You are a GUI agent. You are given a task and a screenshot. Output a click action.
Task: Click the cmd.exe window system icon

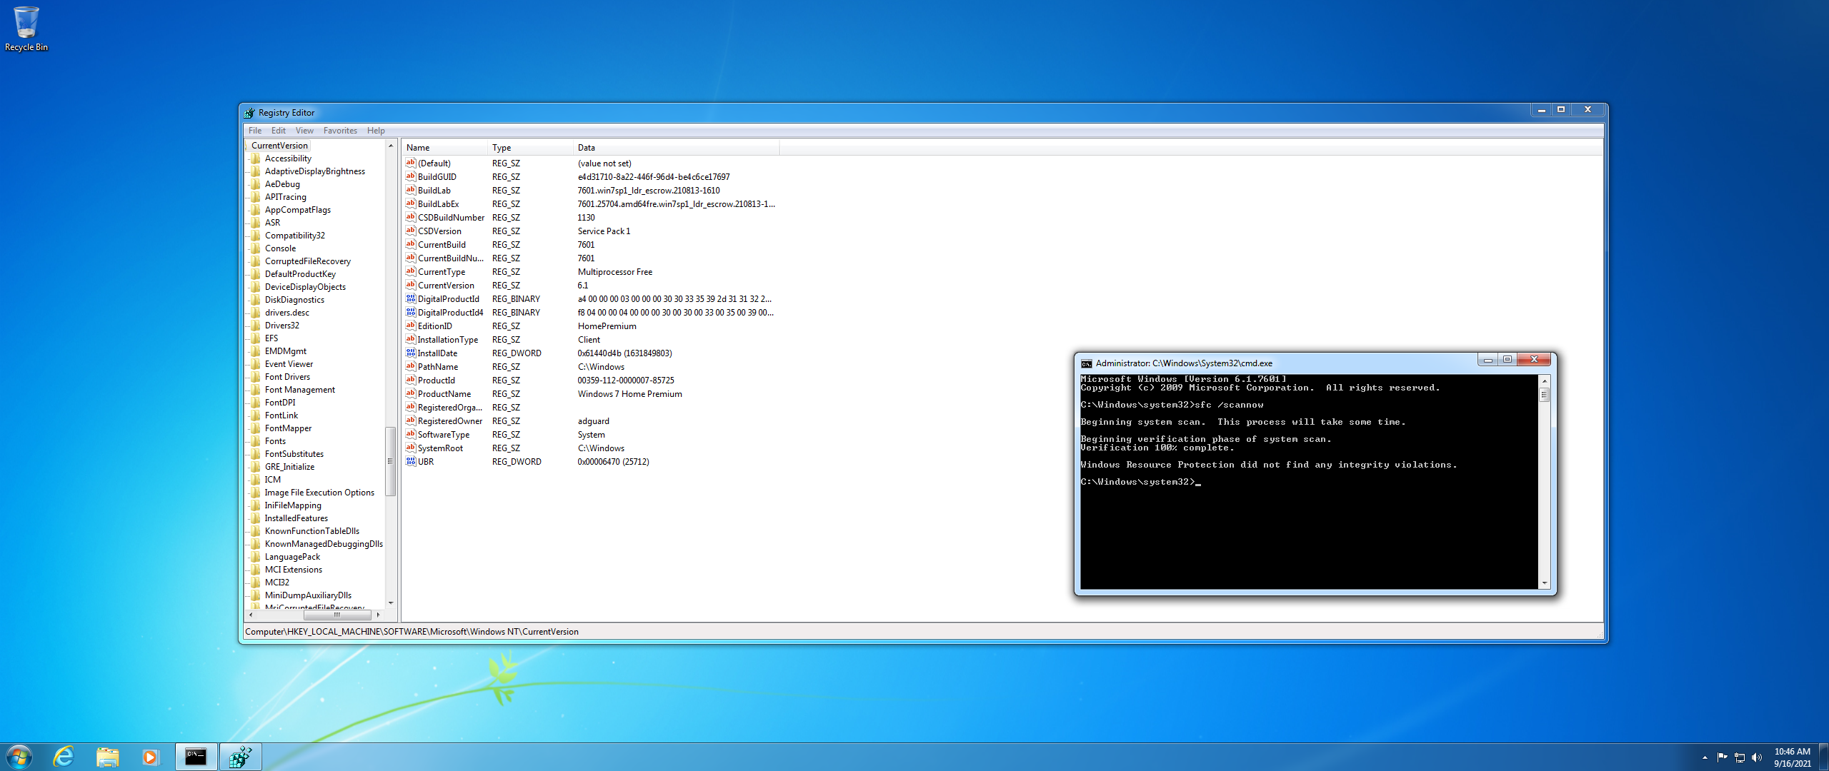(1087, 363)
